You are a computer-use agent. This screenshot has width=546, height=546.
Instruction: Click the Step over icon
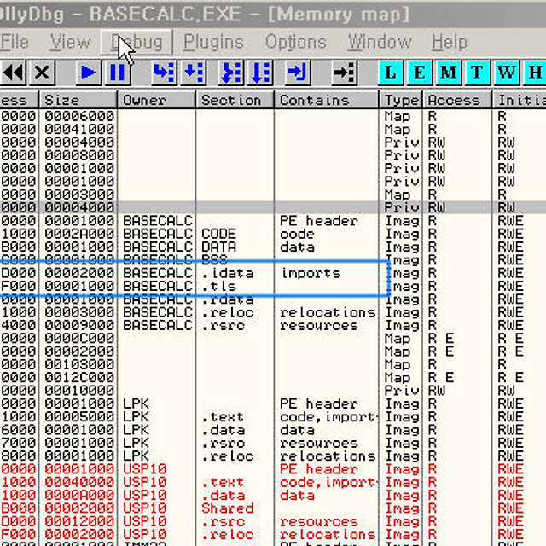194,73
